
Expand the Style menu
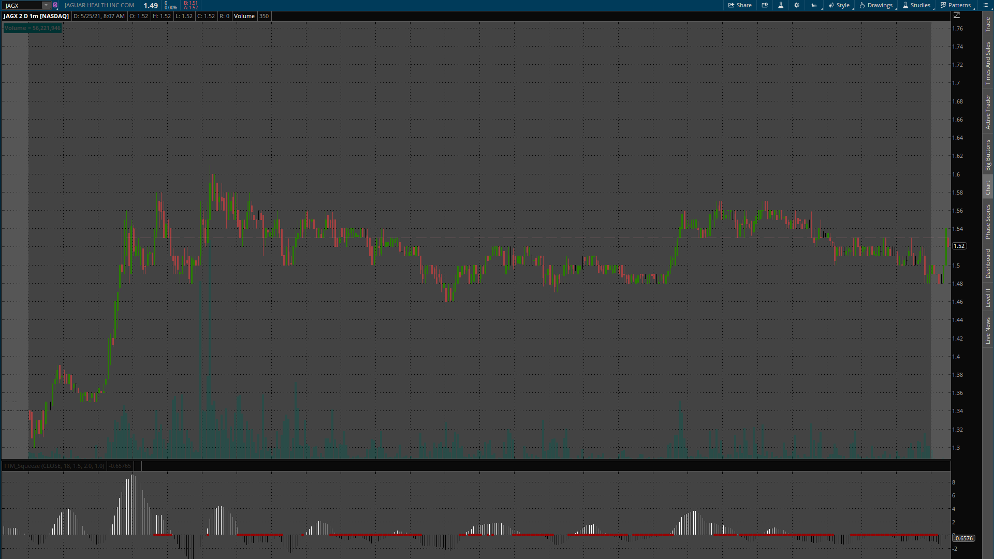pyautogui.click(x=839, y=5)
